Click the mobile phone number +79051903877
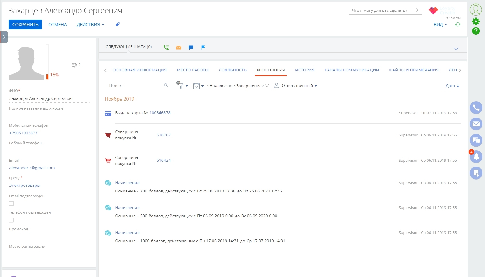Screen dimensions: 485x277 tap(23, 133)
